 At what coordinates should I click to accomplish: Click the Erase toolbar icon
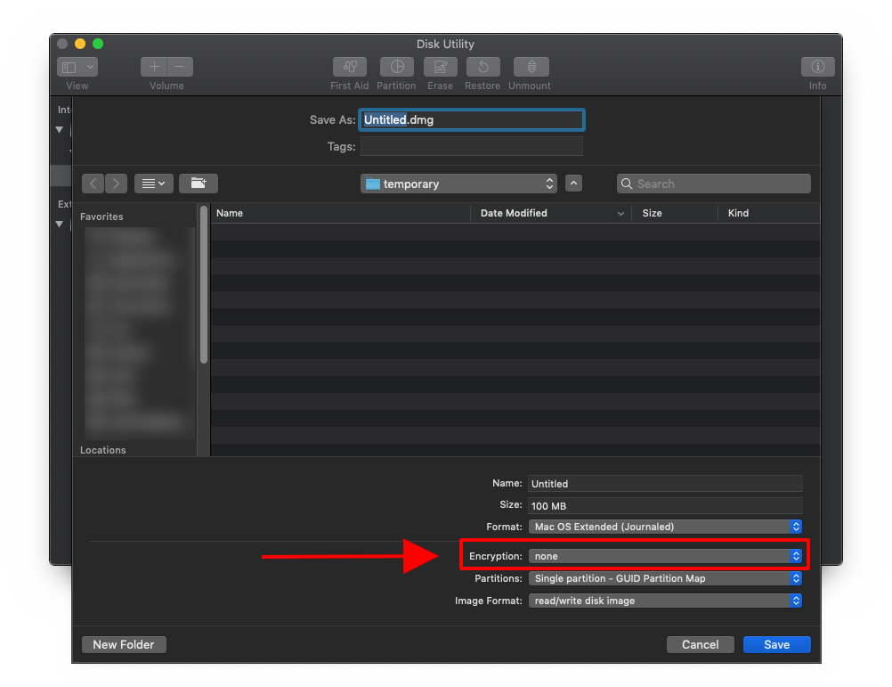click(441, 67)
